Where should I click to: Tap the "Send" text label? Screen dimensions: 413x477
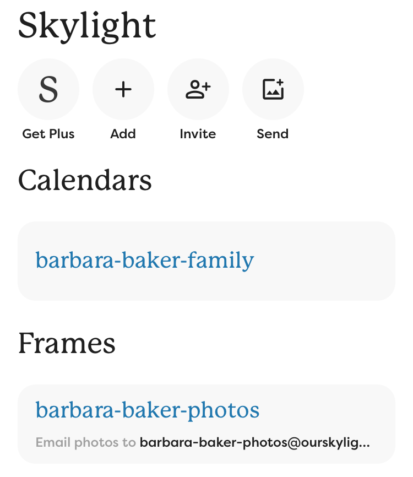point(273,134)
